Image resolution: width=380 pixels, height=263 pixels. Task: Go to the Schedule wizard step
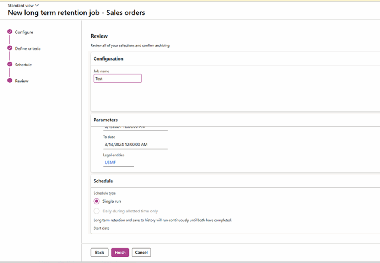23,65
